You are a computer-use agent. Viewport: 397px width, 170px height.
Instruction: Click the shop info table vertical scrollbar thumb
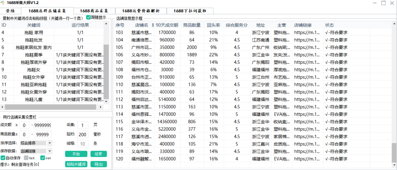[395, 152]
